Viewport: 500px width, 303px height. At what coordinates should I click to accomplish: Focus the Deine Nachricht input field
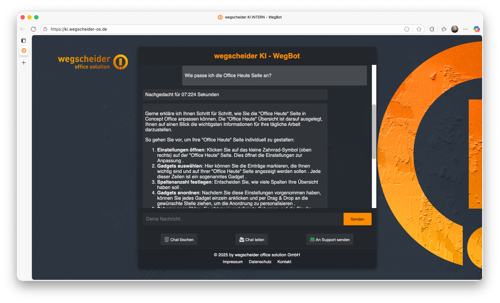[x=243, y=219]
